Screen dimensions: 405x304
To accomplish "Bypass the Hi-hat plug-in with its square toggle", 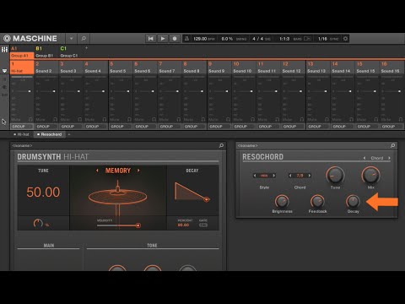I will click(14, 134).
